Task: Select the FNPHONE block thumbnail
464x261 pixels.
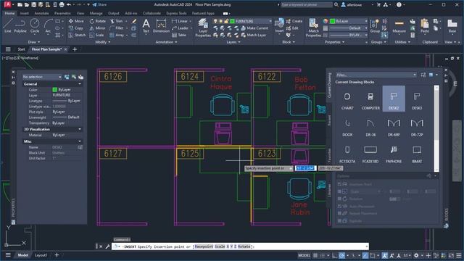Action: [394, 152]
